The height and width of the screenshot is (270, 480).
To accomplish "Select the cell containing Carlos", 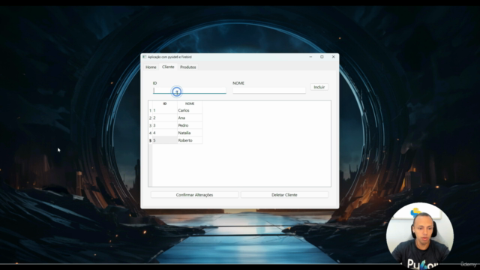I will [190, 110].
